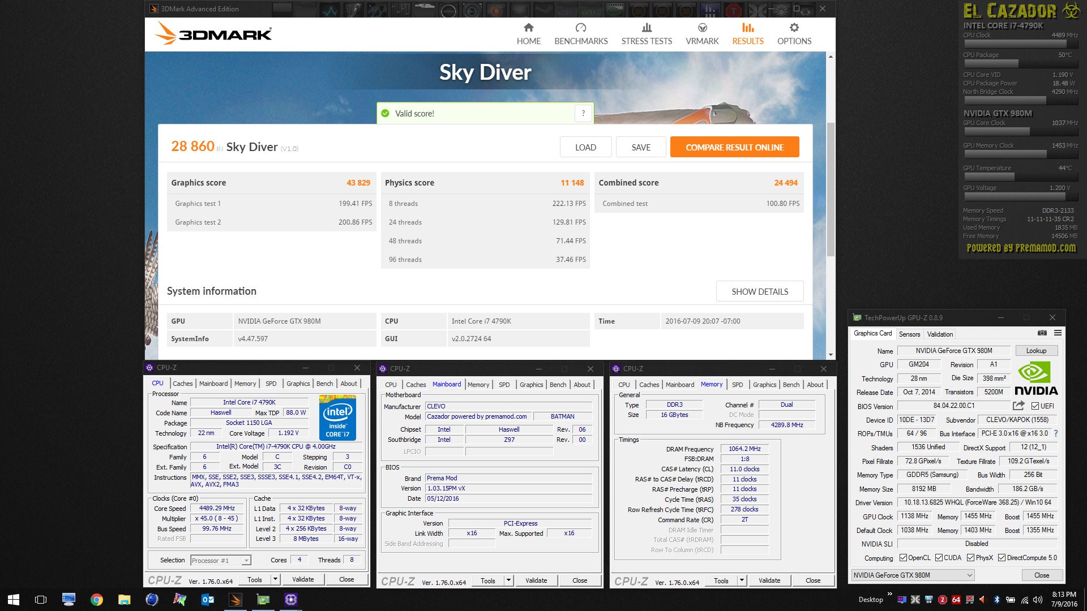1087x611 pixels.
Task: Toggle the CUDA checkbox in GPU-Z
Action: (x=939, y=558)
